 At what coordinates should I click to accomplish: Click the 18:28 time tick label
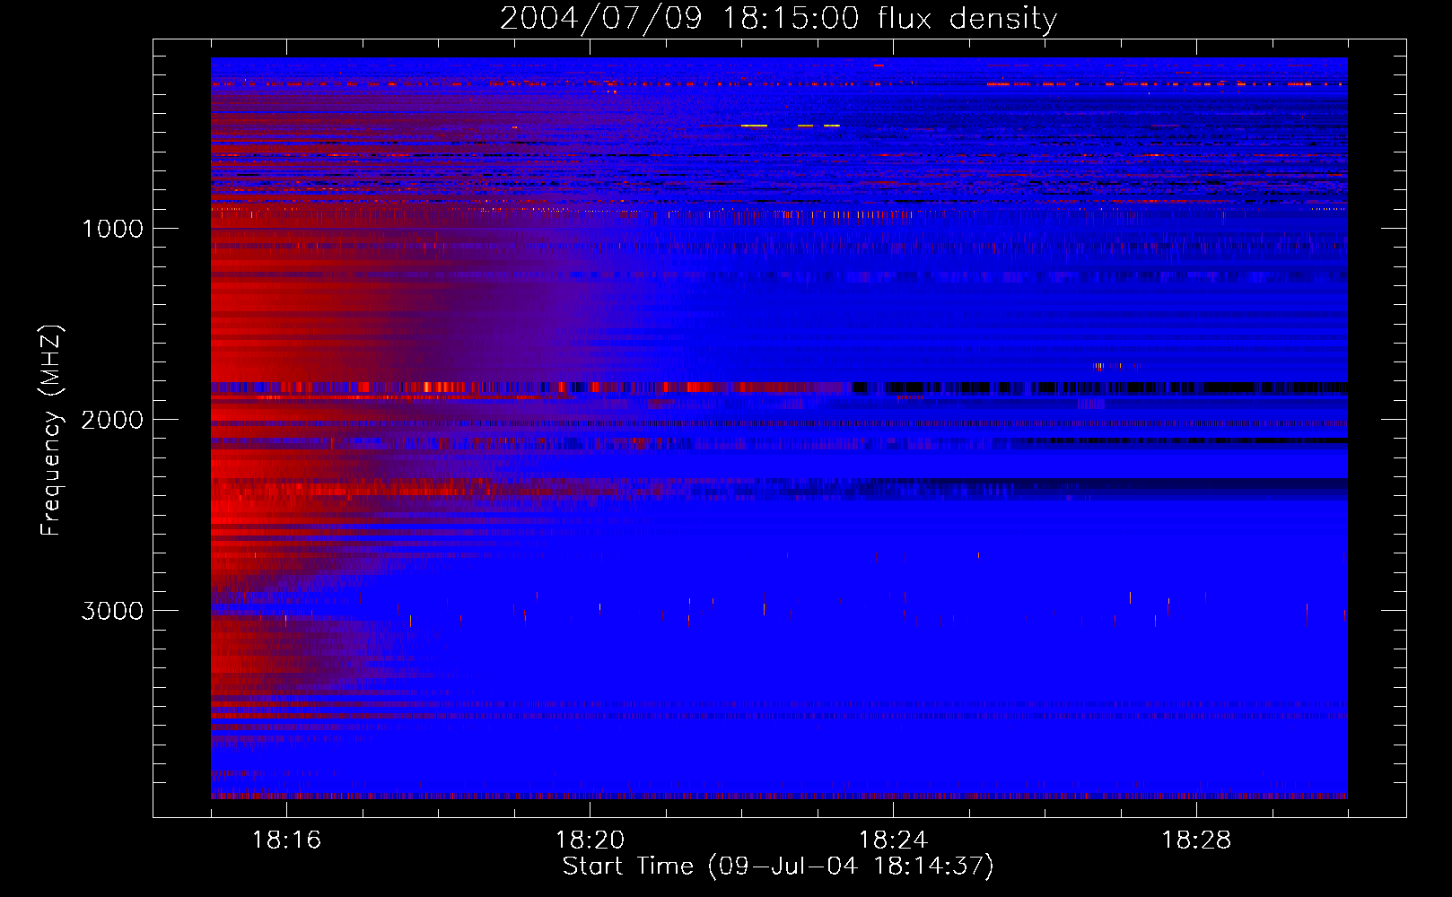(x=1196, y=840)
